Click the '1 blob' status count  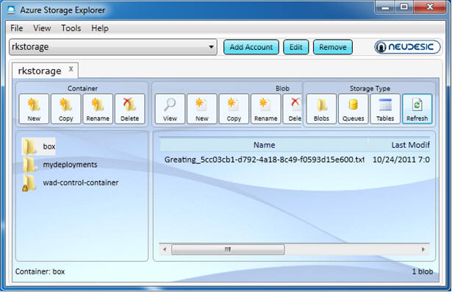click(x=423, y=271)
